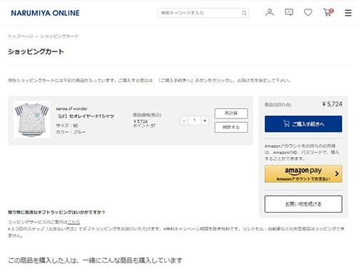Open the message chat icon
357x270 pixels.
click(288, 12)
